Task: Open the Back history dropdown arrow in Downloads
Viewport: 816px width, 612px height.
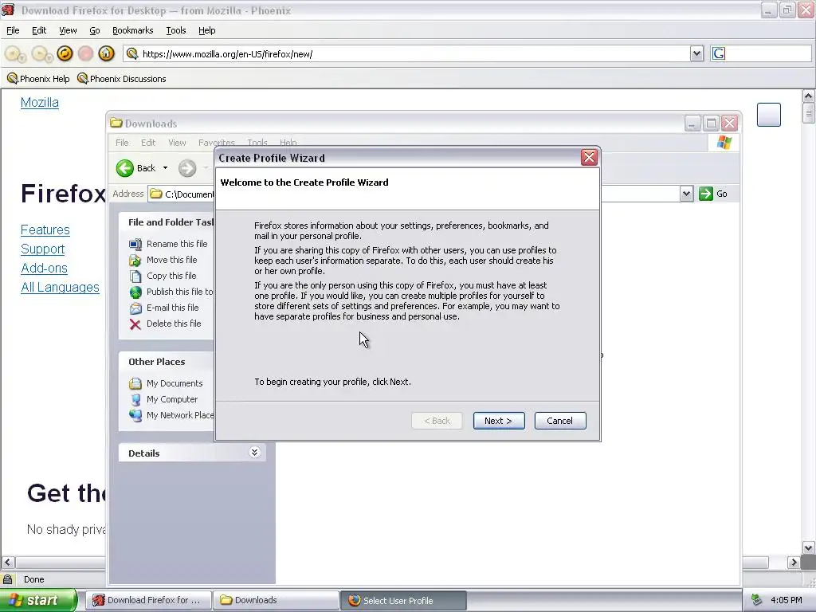Action: click(x=165, y=168)
